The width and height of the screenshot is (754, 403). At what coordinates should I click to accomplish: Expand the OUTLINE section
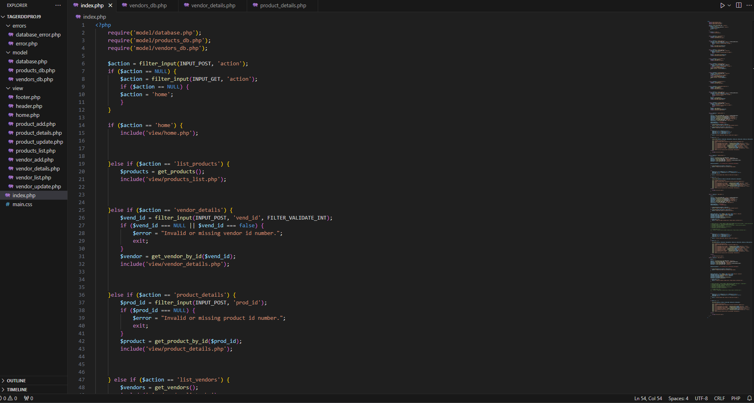tap(16, 380)
